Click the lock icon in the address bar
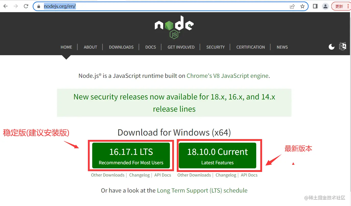 click(39, 7)
